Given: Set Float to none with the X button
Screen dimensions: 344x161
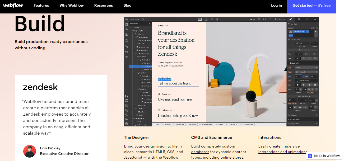Looking at the screenshot, I should pyautogui.click(x=299, y=54).
